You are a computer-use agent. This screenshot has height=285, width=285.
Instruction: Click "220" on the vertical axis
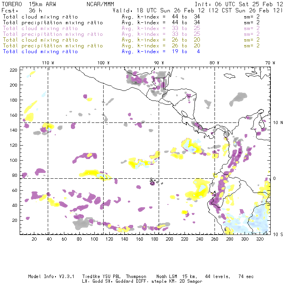pos(13,70)
